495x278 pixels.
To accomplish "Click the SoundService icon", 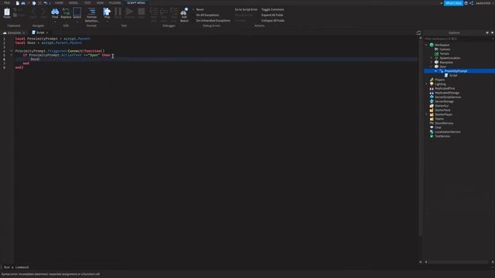I will (432, 124).
